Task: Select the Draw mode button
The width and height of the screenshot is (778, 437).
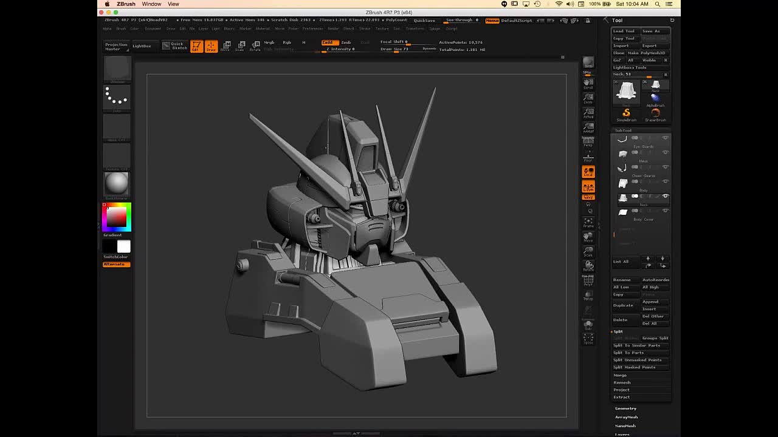Action: click(211, 46)
